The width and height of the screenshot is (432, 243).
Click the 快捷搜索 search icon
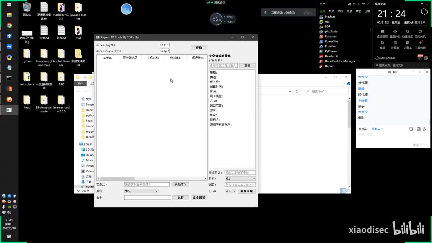pos(407,33)
